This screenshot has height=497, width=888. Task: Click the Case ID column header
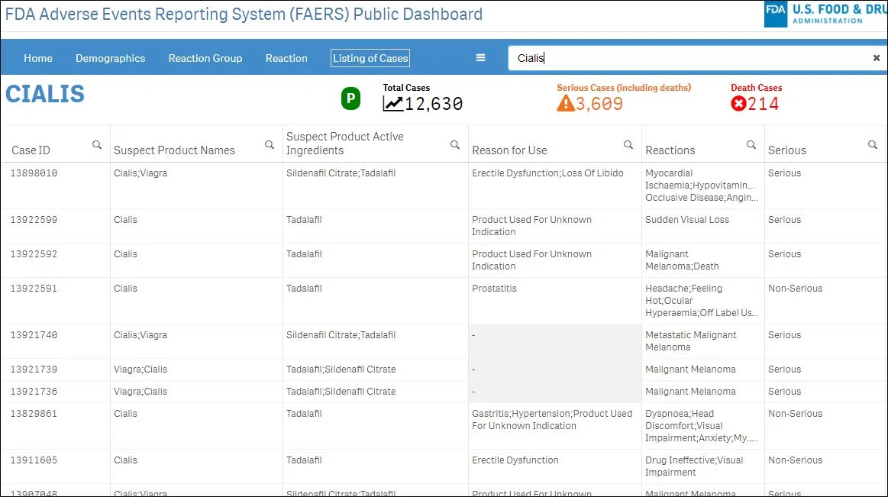coord(31,150)
